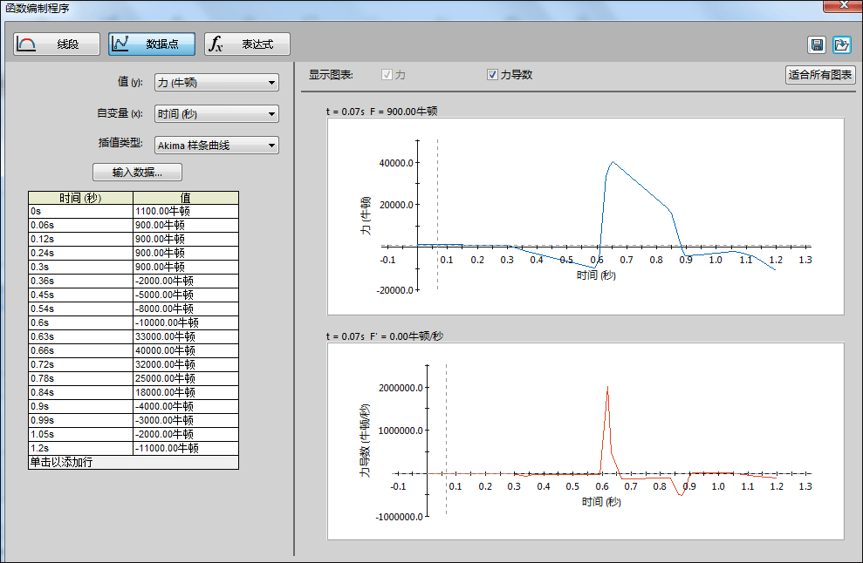This screenshot has height=563, width=863.
Task: Select the 0.36s time cell
Action: 81,281
